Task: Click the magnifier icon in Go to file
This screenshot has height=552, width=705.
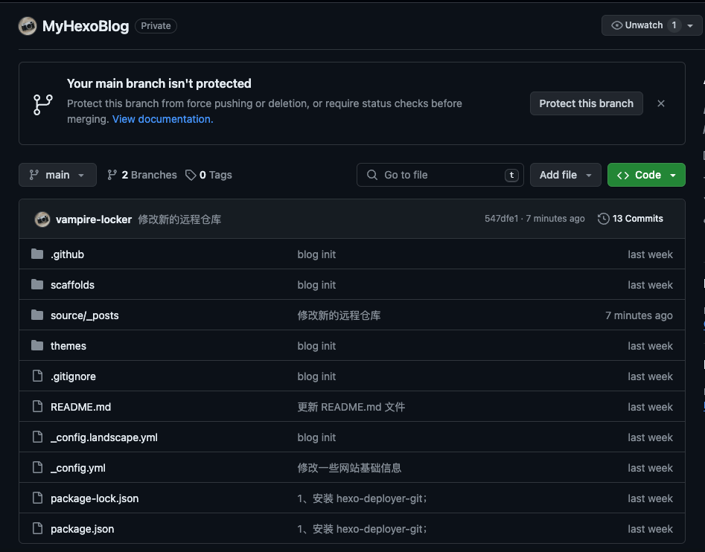Action: click(371, 175)
